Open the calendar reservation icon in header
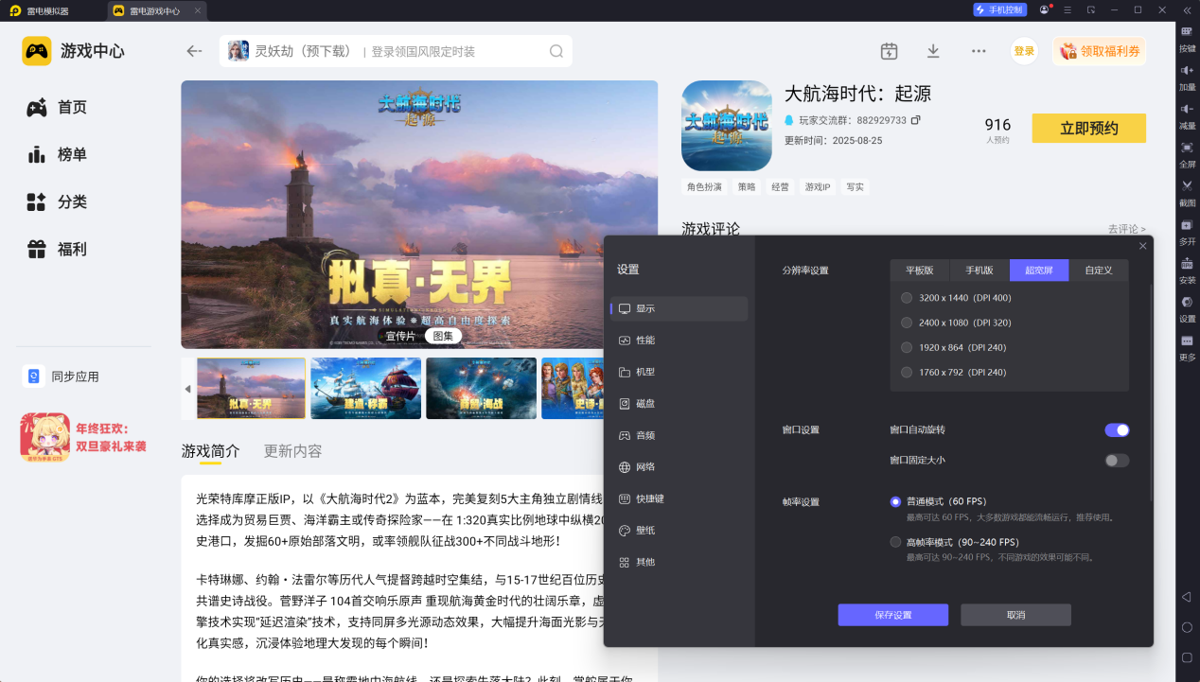Image resolution: width=1200 pixels, height=682 pixels. coord(889,51)
